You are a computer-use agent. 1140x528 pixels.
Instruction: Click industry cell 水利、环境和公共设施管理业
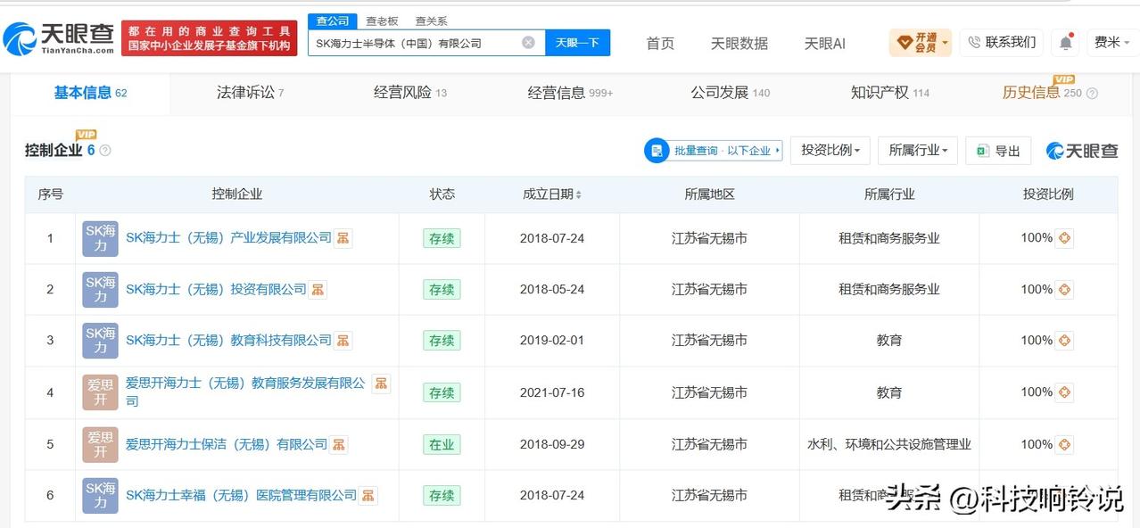tap(888, 444)
